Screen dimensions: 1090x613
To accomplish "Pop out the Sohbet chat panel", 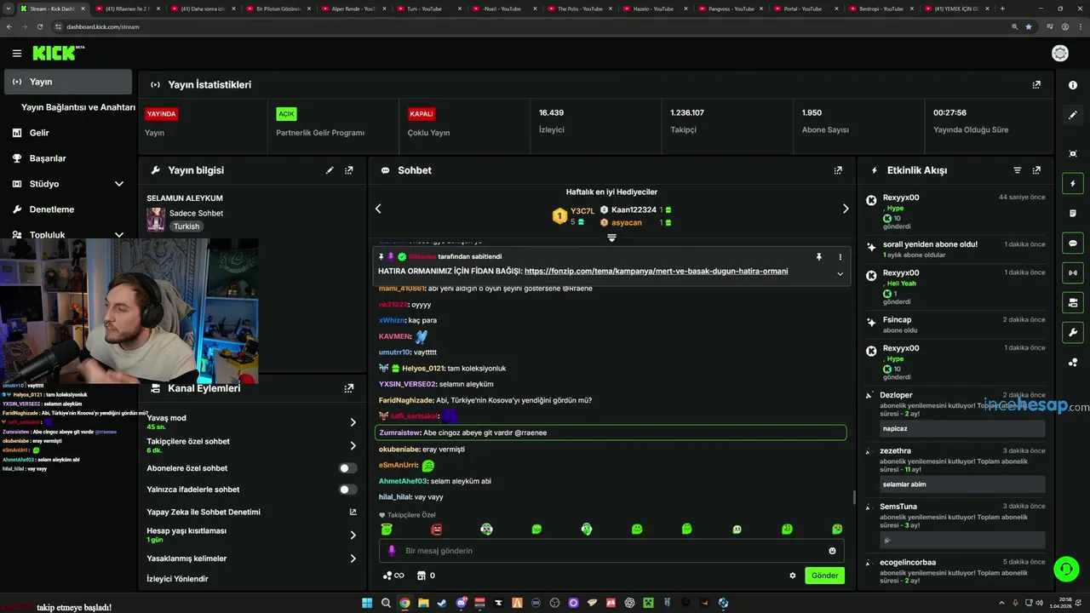I will [x=838, y=170].
